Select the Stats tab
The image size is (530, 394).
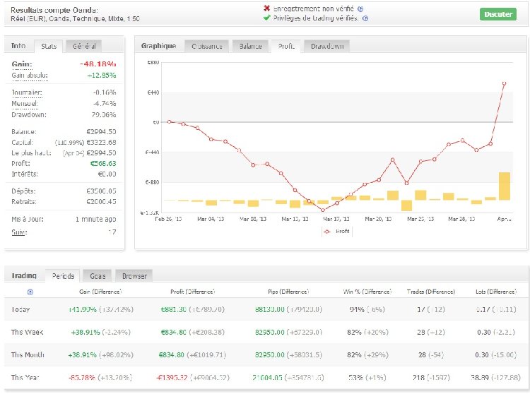(x=48, y=46)
